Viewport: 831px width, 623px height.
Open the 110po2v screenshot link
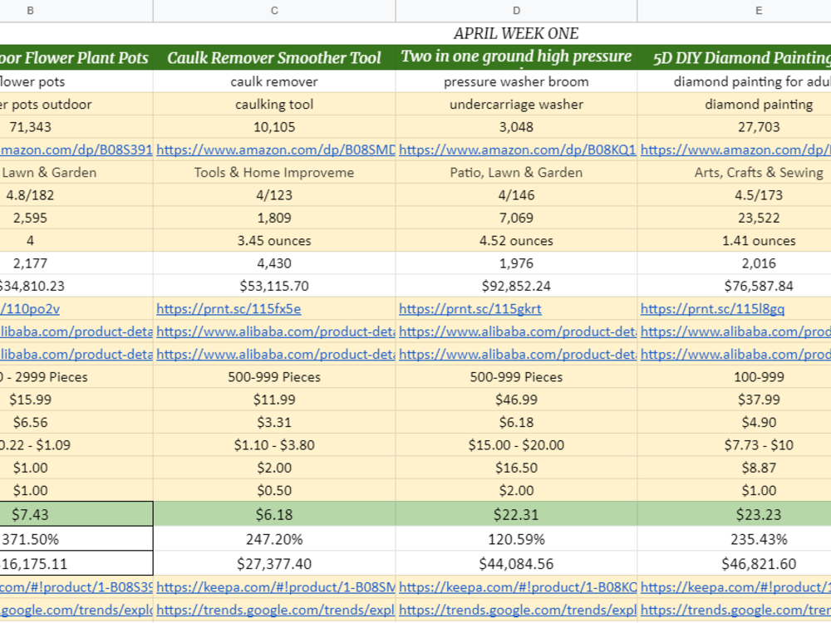(30, 309)
